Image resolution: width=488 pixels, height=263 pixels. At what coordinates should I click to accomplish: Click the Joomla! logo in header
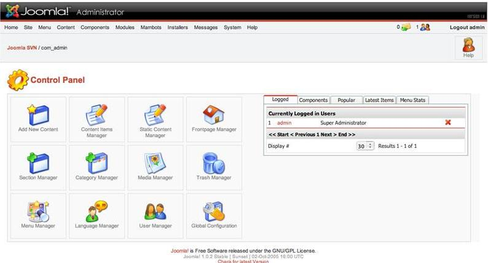coord(37,12)
